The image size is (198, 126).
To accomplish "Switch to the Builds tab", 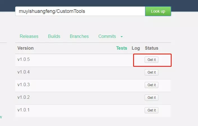I will pos(54,36).
